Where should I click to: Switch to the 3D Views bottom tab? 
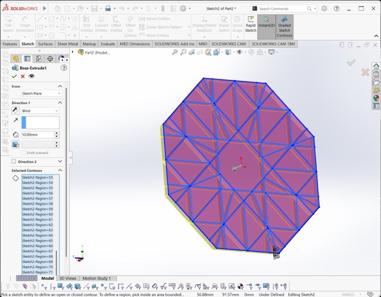coord(68,279)
